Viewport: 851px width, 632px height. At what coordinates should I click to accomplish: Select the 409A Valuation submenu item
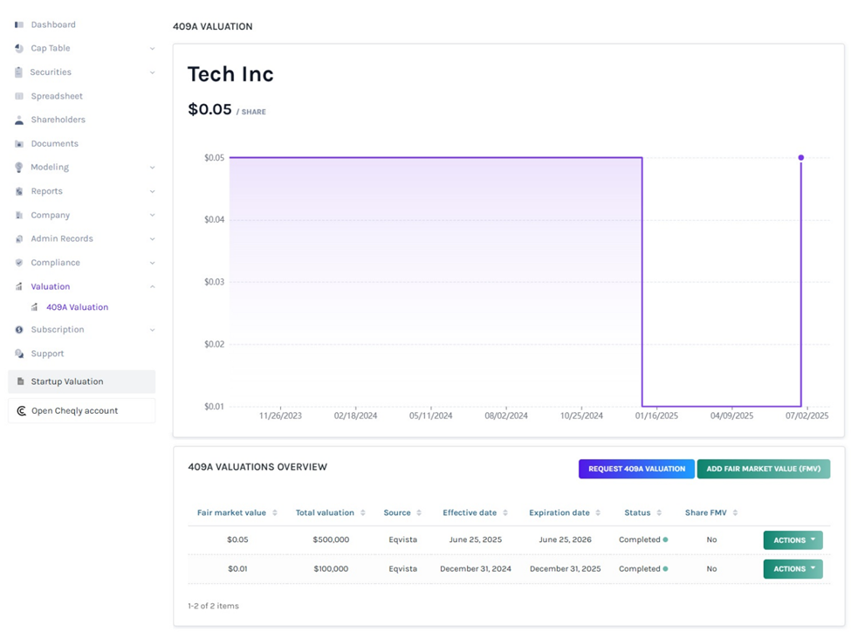pos(77,307)
